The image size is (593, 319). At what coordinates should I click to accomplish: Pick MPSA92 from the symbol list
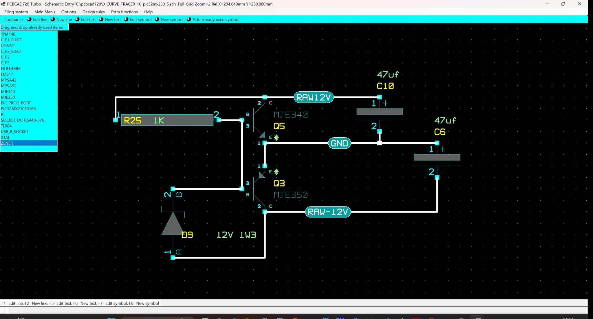29,86
